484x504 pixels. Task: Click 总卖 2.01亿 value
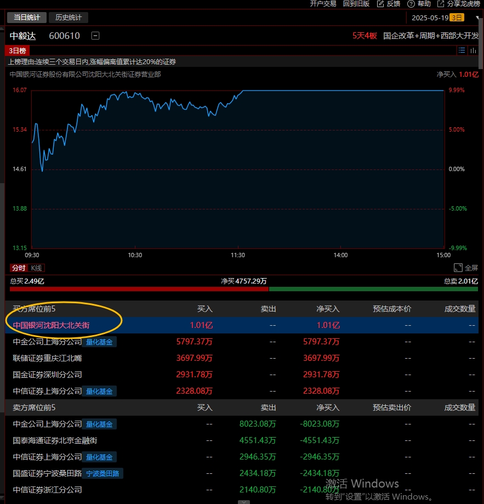[x=461, y=281]
